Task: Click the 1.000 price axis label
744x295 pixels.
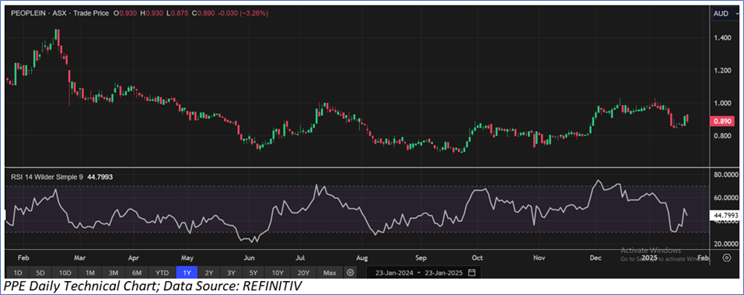Action: [722, 103]
